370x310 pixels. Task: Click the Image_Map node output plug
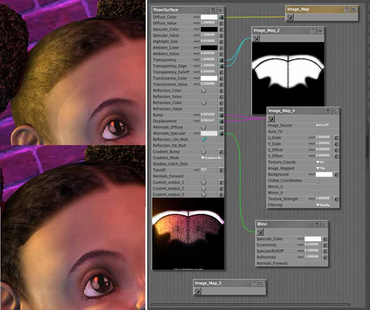pyautogui.click(x=290, y=17)
